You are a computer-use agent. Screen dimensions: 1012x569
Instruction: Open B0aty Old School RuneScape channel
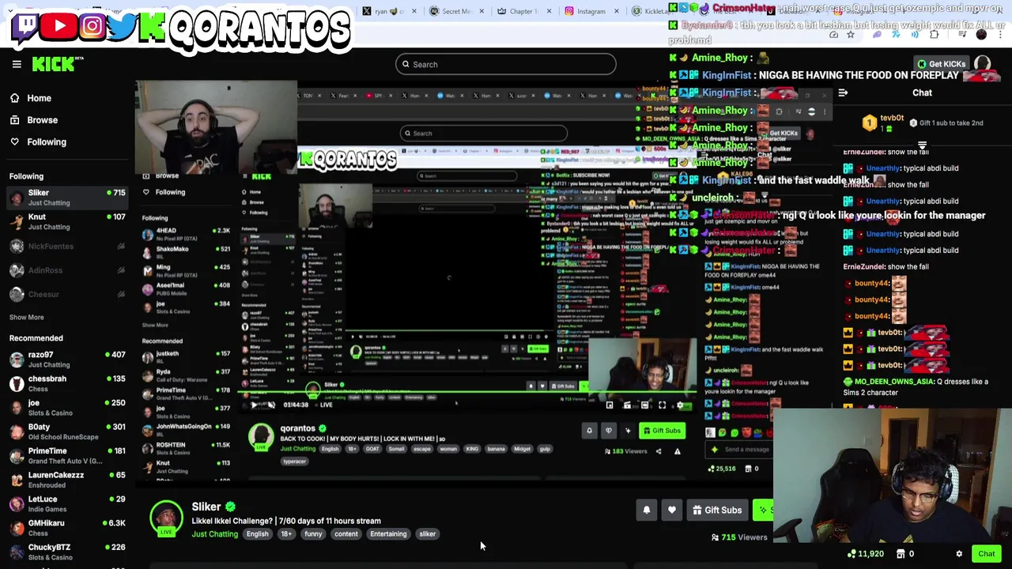(66, 431)
